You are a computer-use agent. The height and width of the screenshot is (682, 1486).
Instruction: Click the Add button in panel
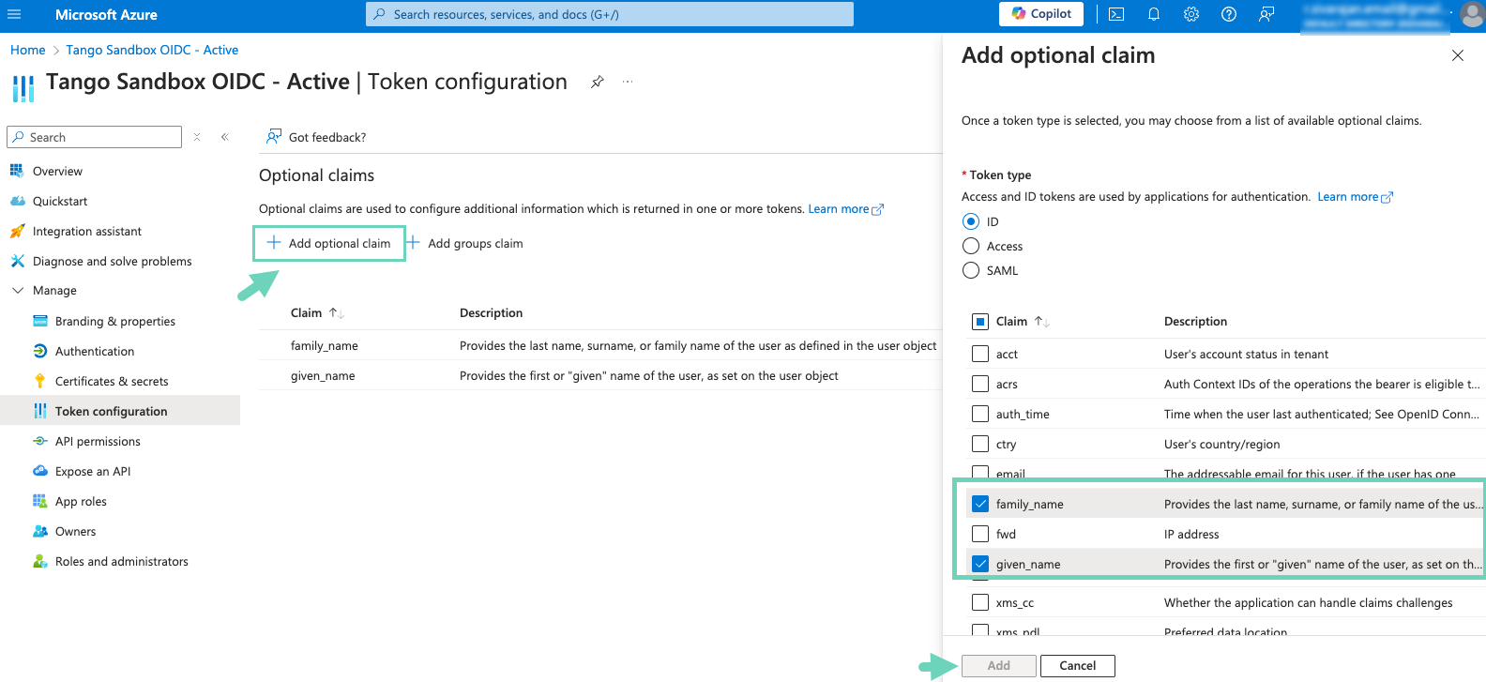pos(999,666)
